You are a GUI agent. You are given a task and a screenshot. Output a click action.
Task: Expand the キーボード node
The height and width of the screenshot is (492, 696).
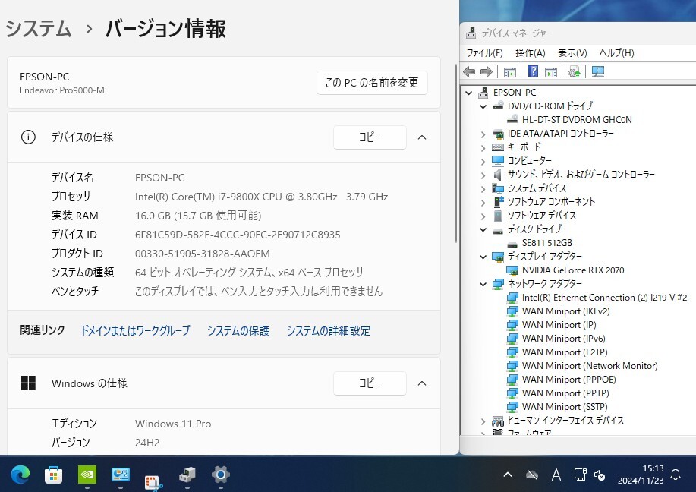pyautogui.click(x=483, y=148)
